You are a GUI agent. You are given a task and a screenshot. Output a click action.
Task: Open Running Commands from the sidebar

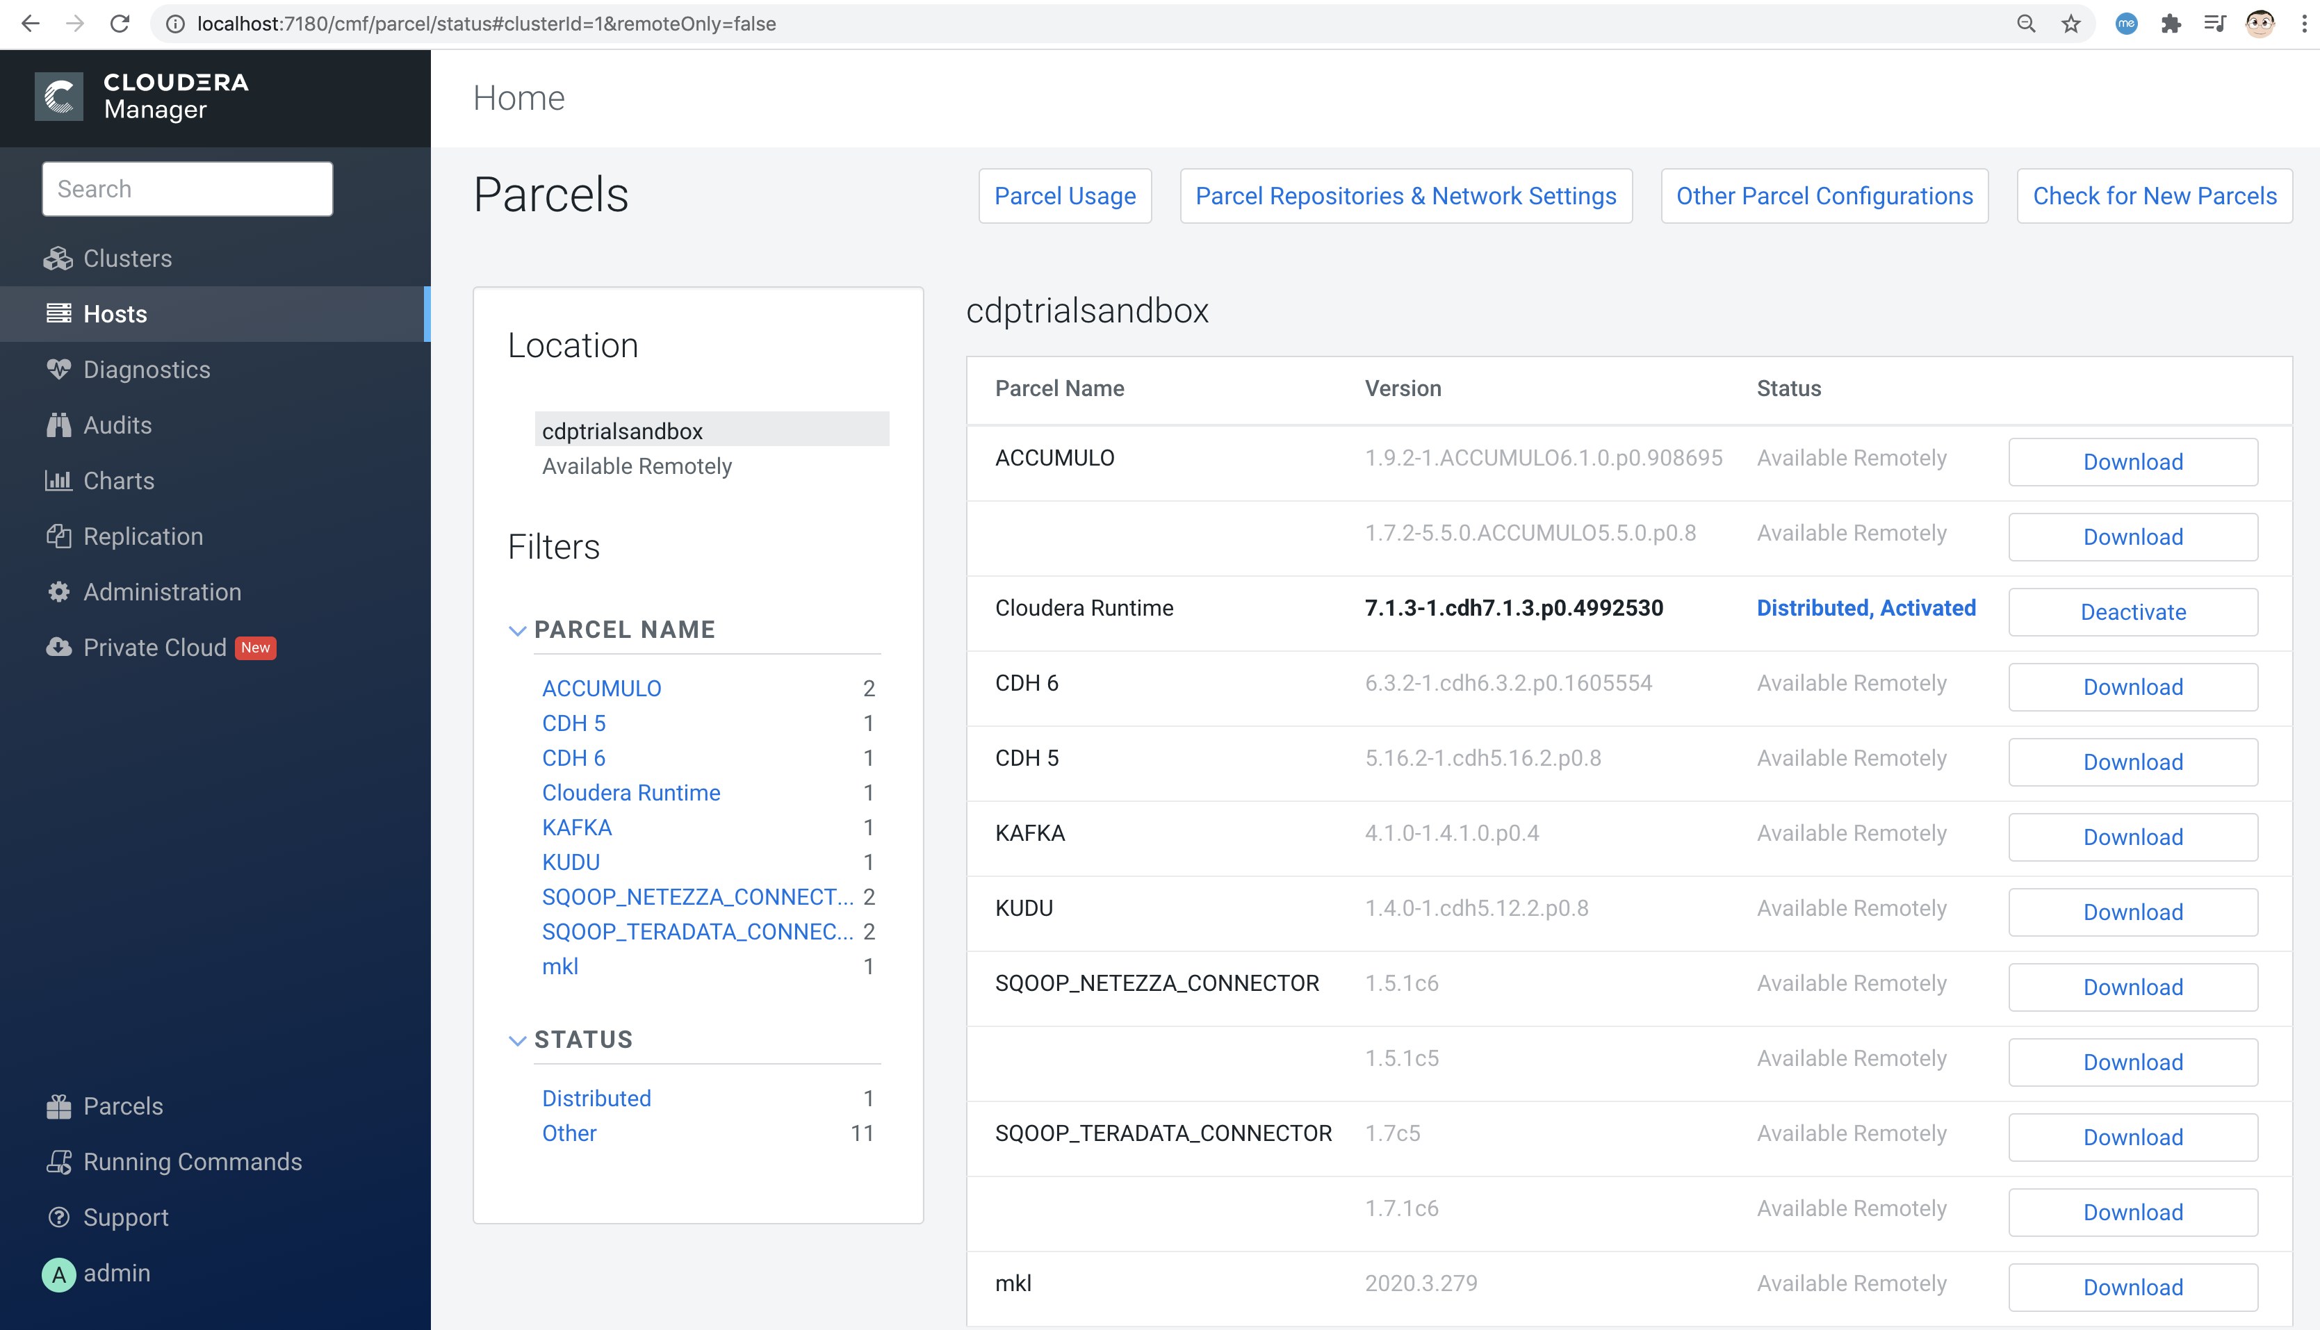point(192,1162)
